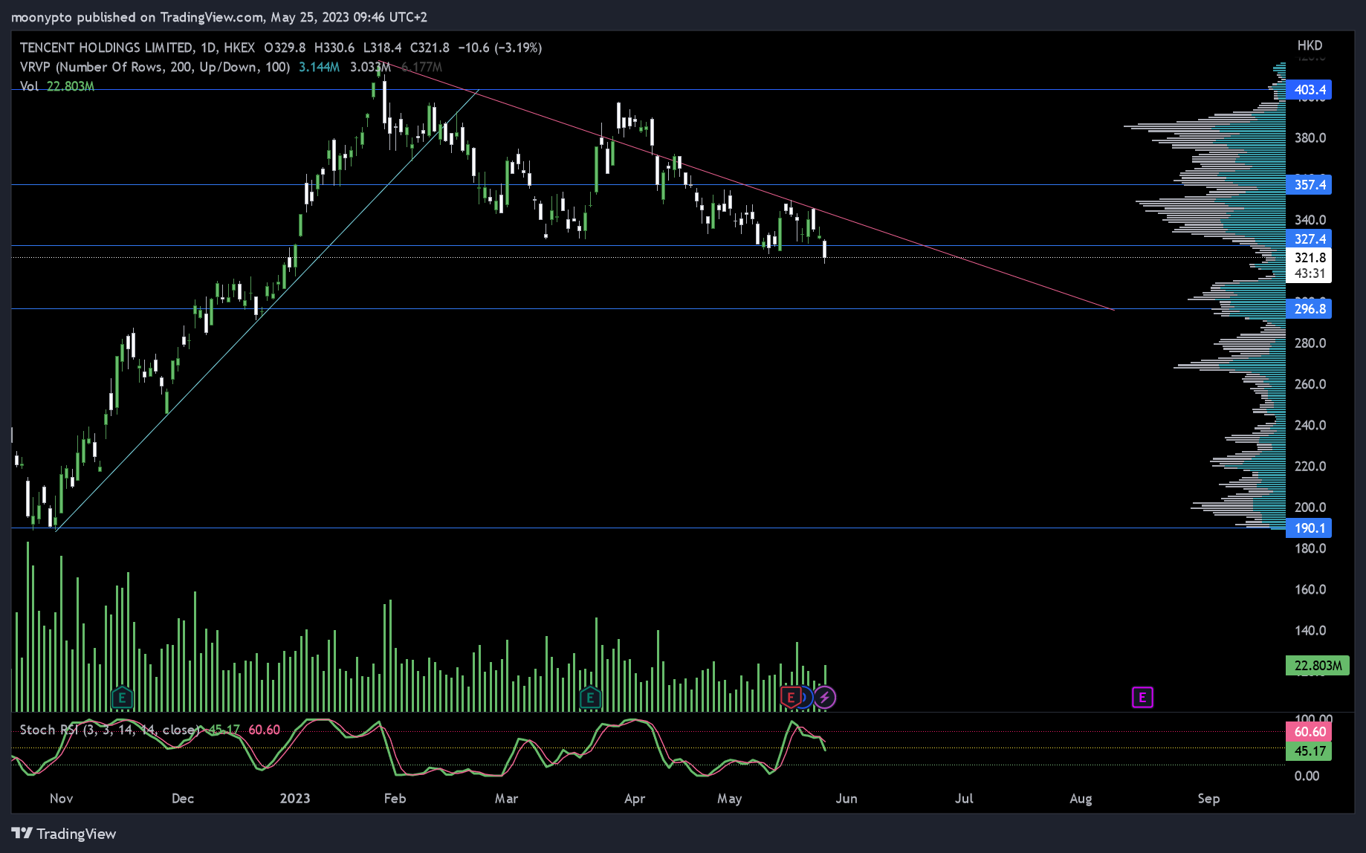Click the 200.0 price axis tick

(x=1310, y=507)
